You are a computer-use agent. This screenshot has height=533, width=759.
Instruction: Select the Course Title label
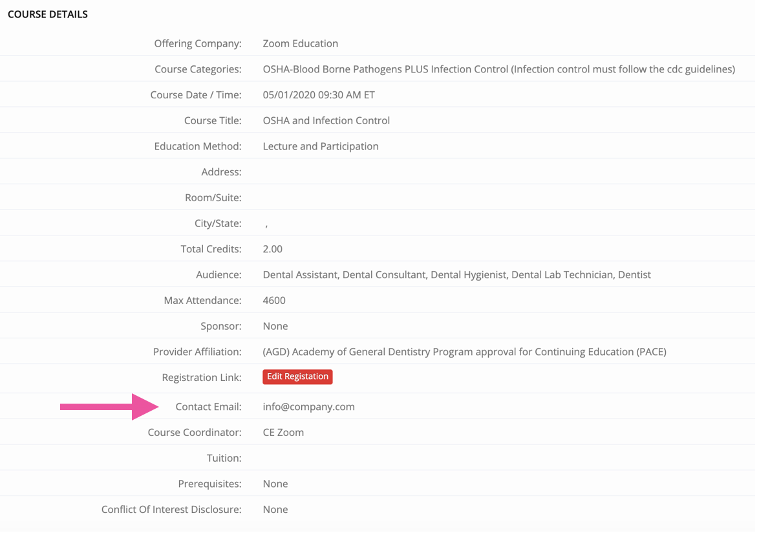click(x=213, y=120)
